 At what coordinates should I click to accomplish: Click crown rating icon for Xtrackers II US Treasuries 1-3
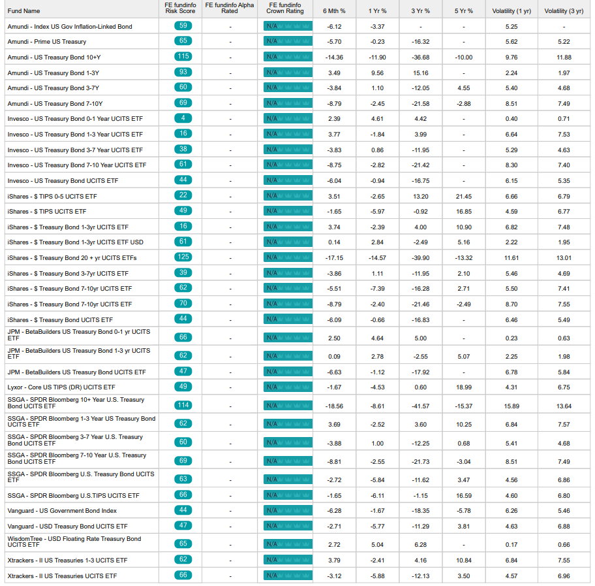pyautogui.click(x=288, y=560)
